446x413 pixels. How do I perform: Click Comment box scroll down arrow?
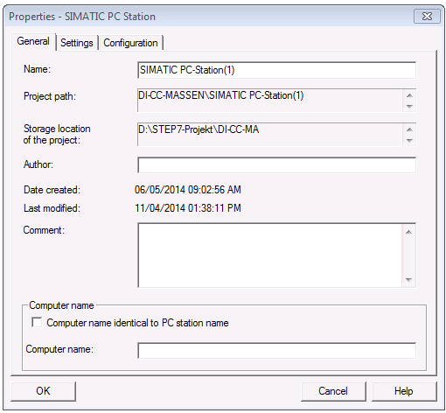(409, 280)
